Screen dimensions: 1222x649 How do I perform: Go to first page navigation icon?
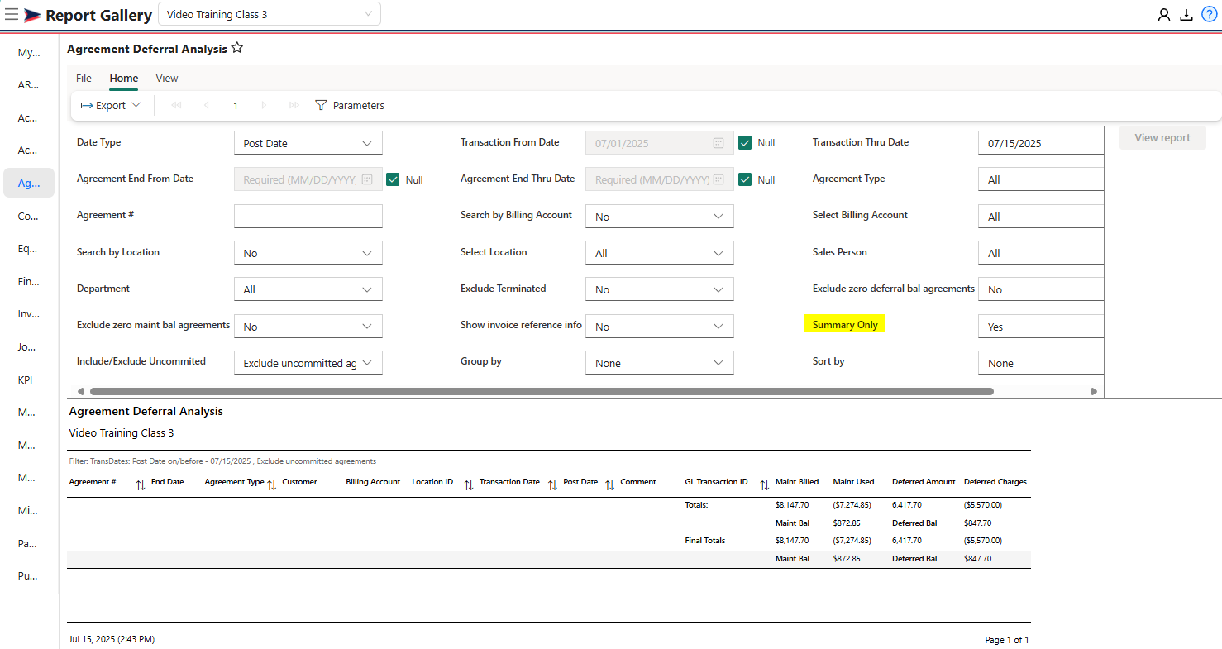(x=176, y=105)
